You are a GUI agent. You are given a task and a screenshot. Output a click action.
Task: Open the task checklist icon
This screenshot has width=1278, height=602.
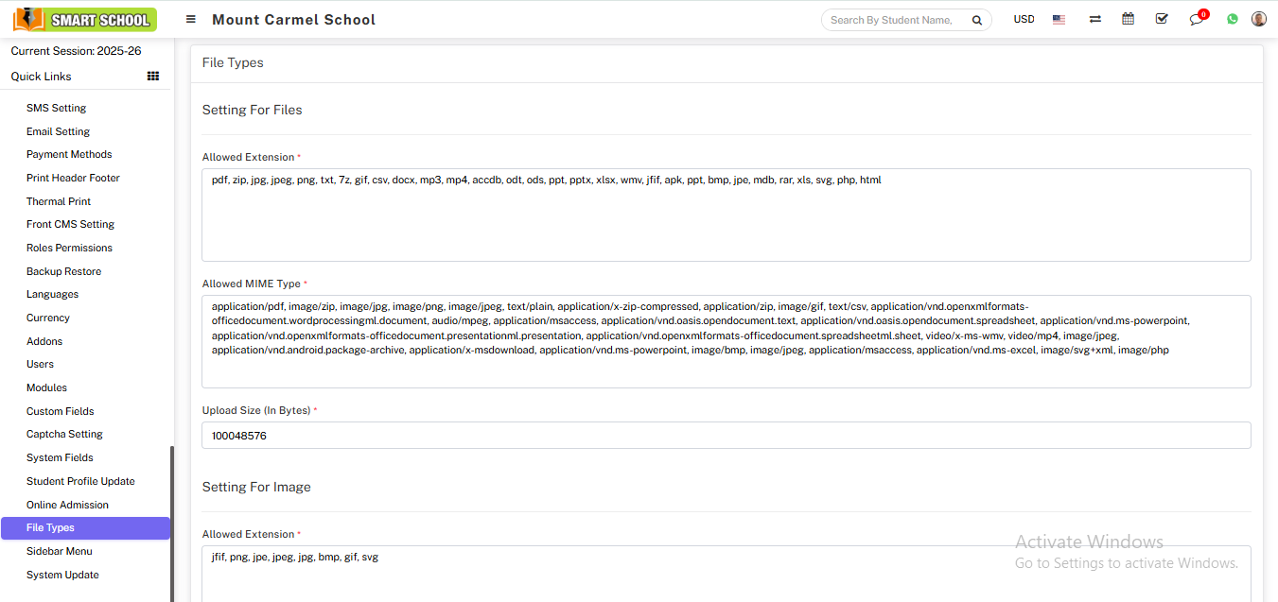click(1162, 19)
